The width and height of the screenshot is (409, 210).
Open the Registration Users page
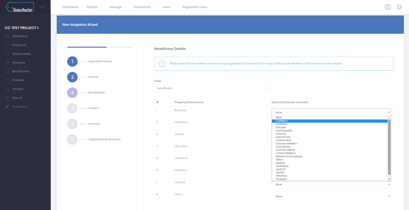[195, 7]
